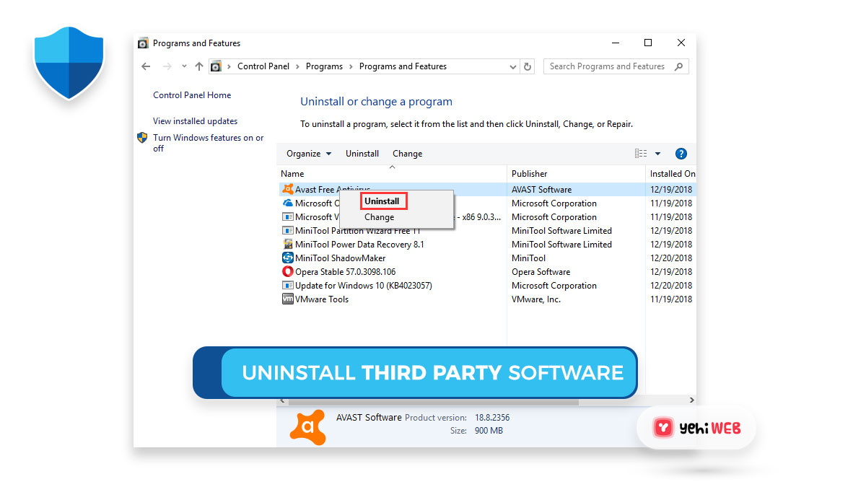Go to Control Panel Home
Screen dimensions: 866x487
click(192, 95)
